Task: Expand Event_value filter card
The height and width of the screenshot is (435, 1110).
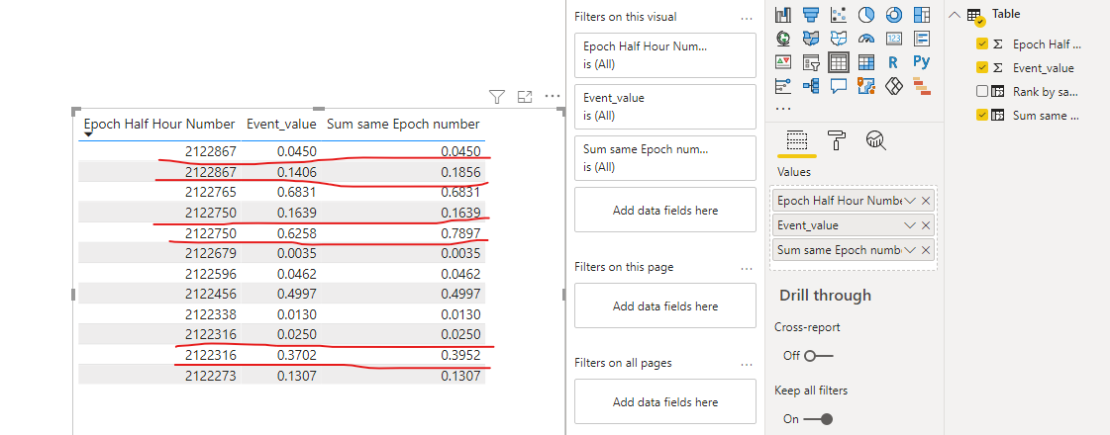Action: [x=665, y=107]
